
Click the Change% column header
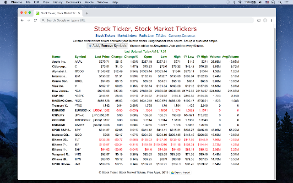(x=131, y=57)
